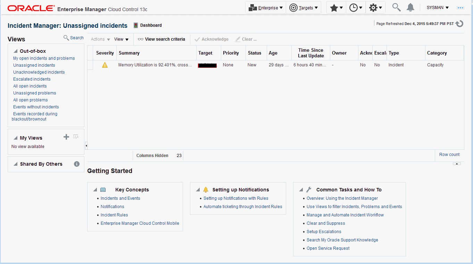Screen dimensions: 473x264
Task: Open the Actions dropdown menu
Action: [x=100, y=39]
